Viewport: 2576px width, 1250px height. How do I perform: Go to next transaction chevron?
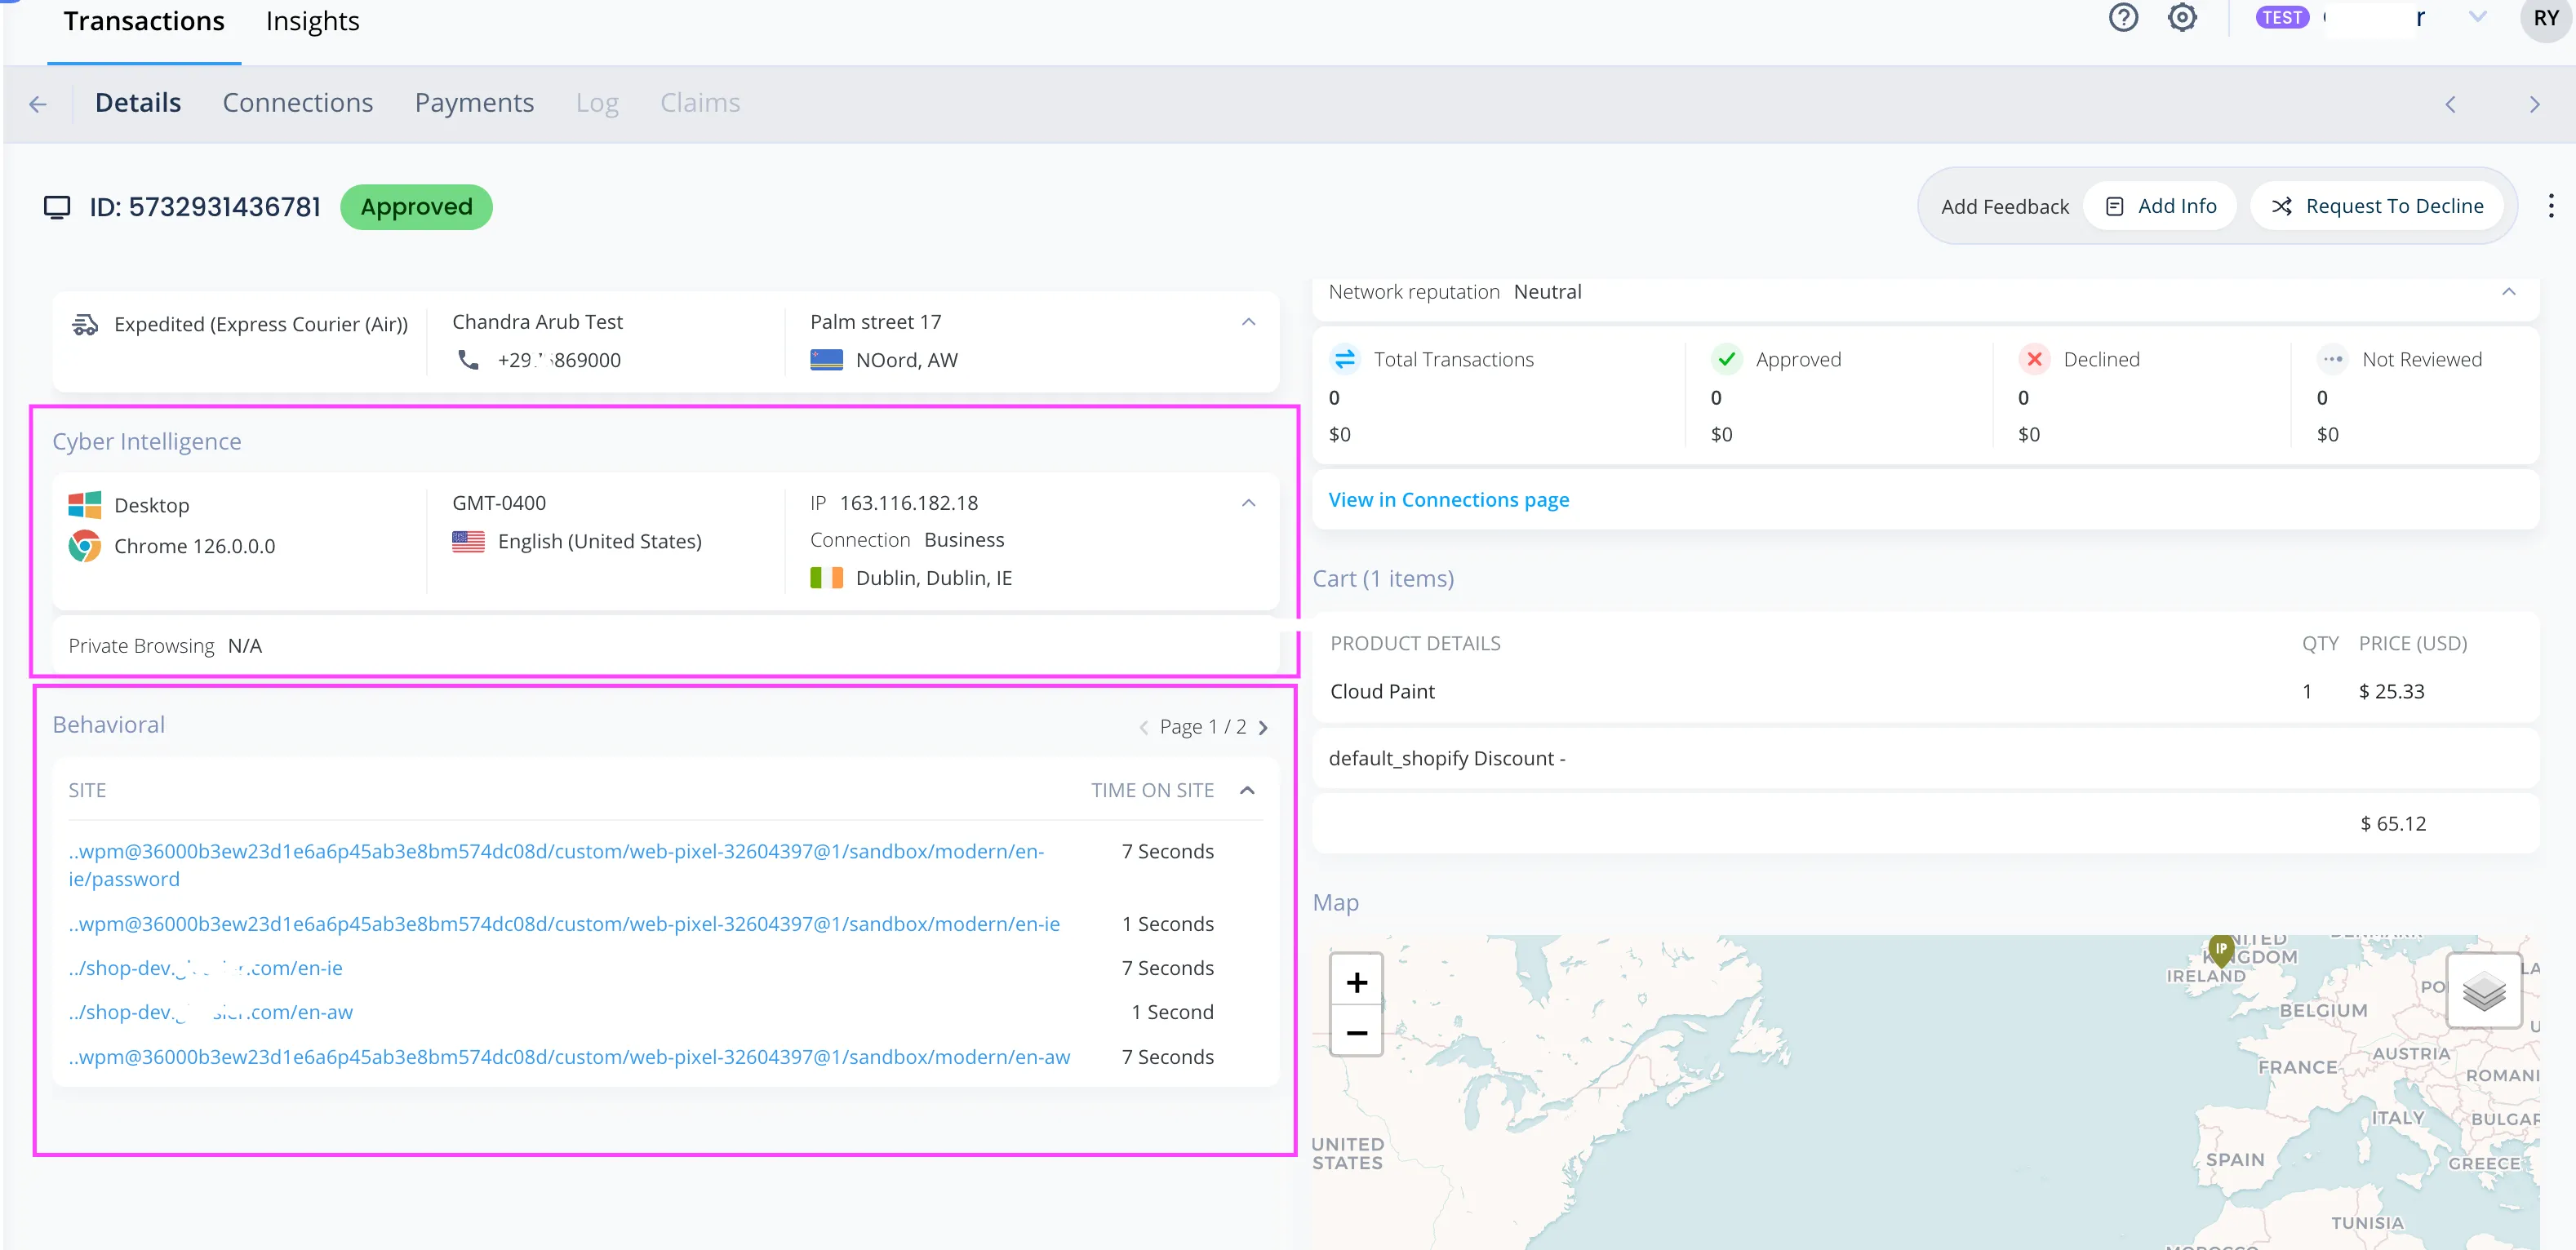[2534, 104]
